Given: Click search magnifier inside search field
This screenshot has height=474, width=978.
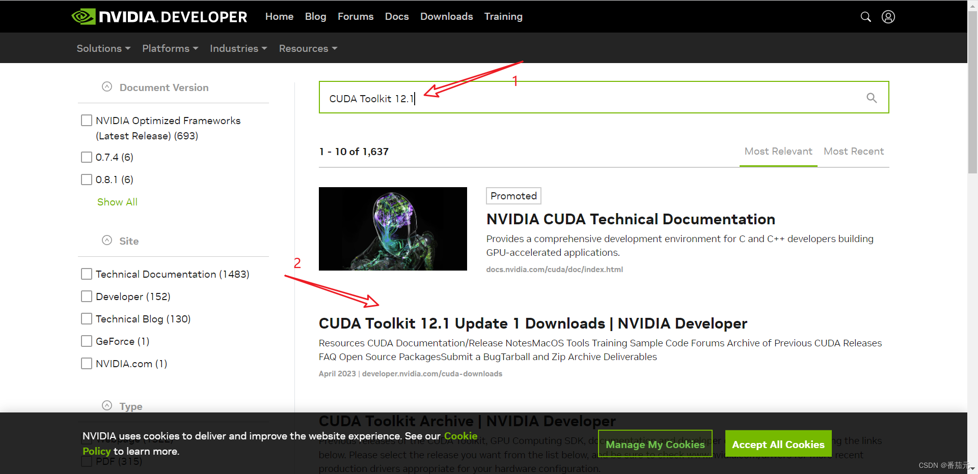Looking at the screenshot, I should coord(872,98).
